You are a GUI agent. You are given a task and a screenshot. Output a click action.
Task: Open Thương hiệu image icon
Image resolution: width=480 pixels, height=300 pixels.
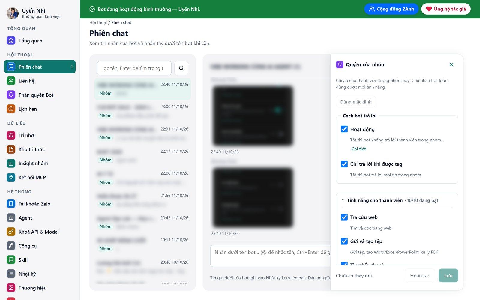click(11, 288)
